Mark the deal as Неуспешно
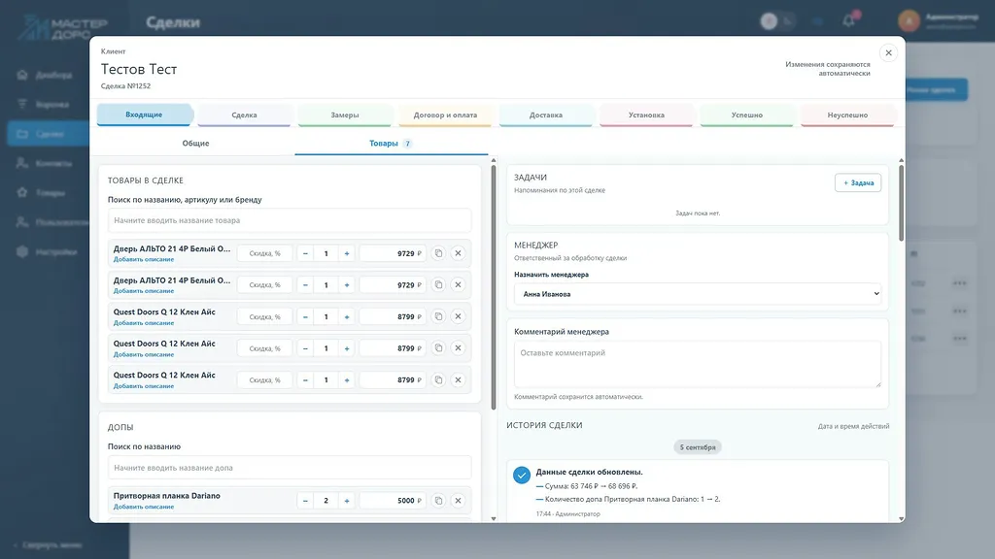Screen dimensions: 995x559 tap(847, 115)
